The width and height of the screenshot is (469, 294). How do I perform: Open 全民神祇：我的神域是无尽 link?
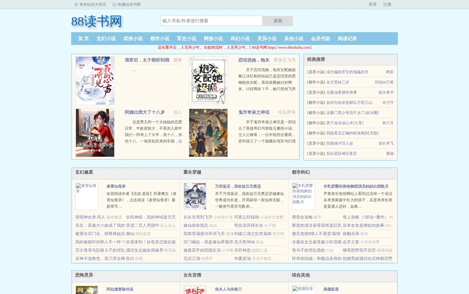151,217
